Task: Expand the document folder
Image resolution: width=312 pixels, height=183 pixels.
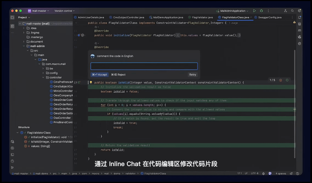Action: 24,42
